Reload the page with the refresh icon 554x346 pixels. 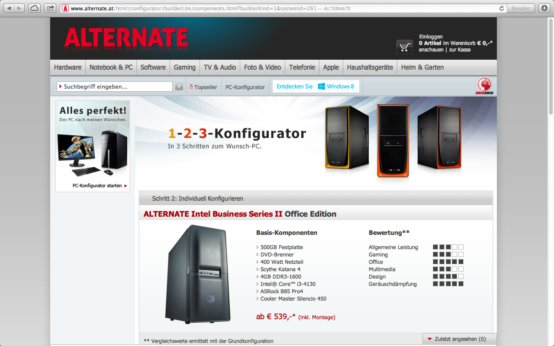tap(502, 8)
